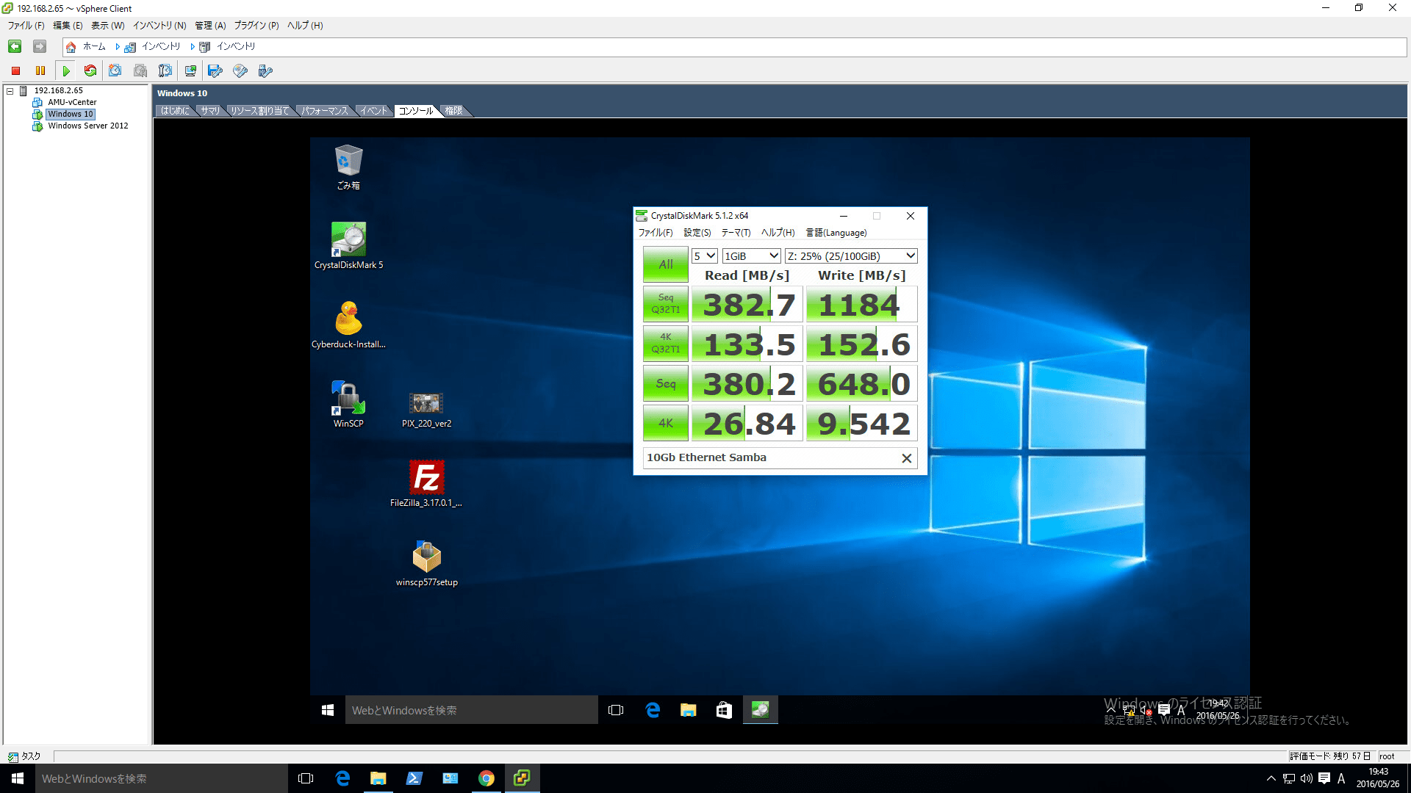Click the recycle bin ごみ箱 desktop icon
The width and height of the screenshot is (1411, 793).
pos(348,167)
